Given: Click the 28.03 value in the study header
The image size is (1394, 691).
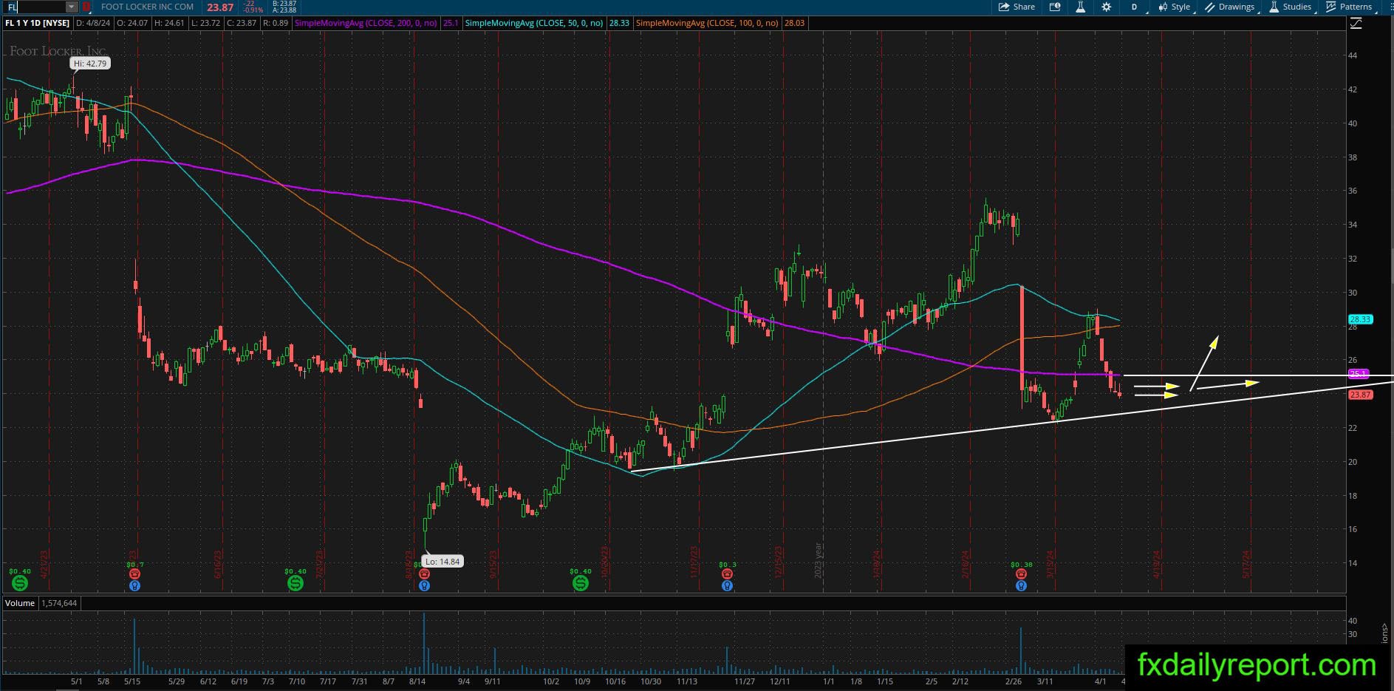Looking at the screenshot, I should pos(794,23).
